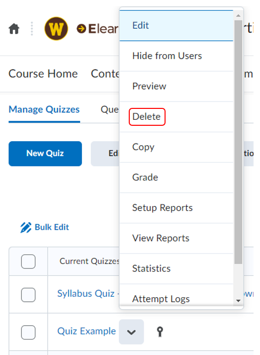Choose View Reports menu entry
Viewport: 260px width, 355px height.
tap(176, 238)
